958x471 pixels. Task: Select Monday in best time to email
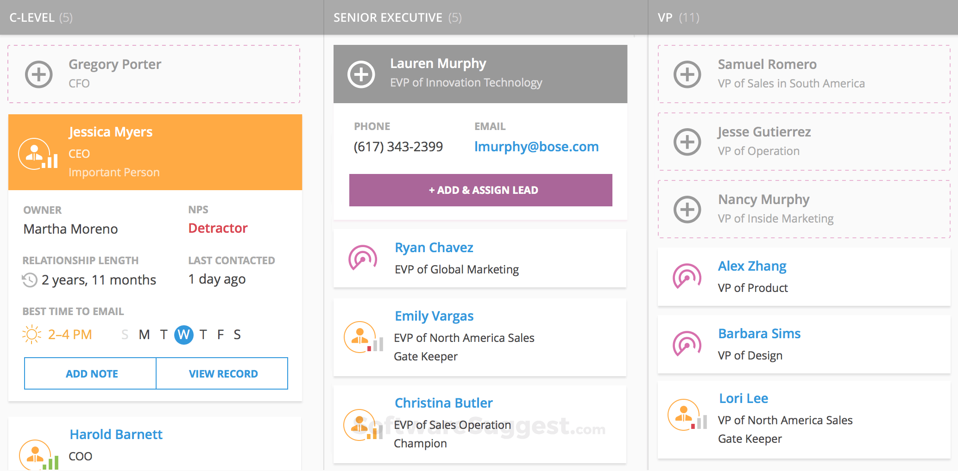click(144, 335)
